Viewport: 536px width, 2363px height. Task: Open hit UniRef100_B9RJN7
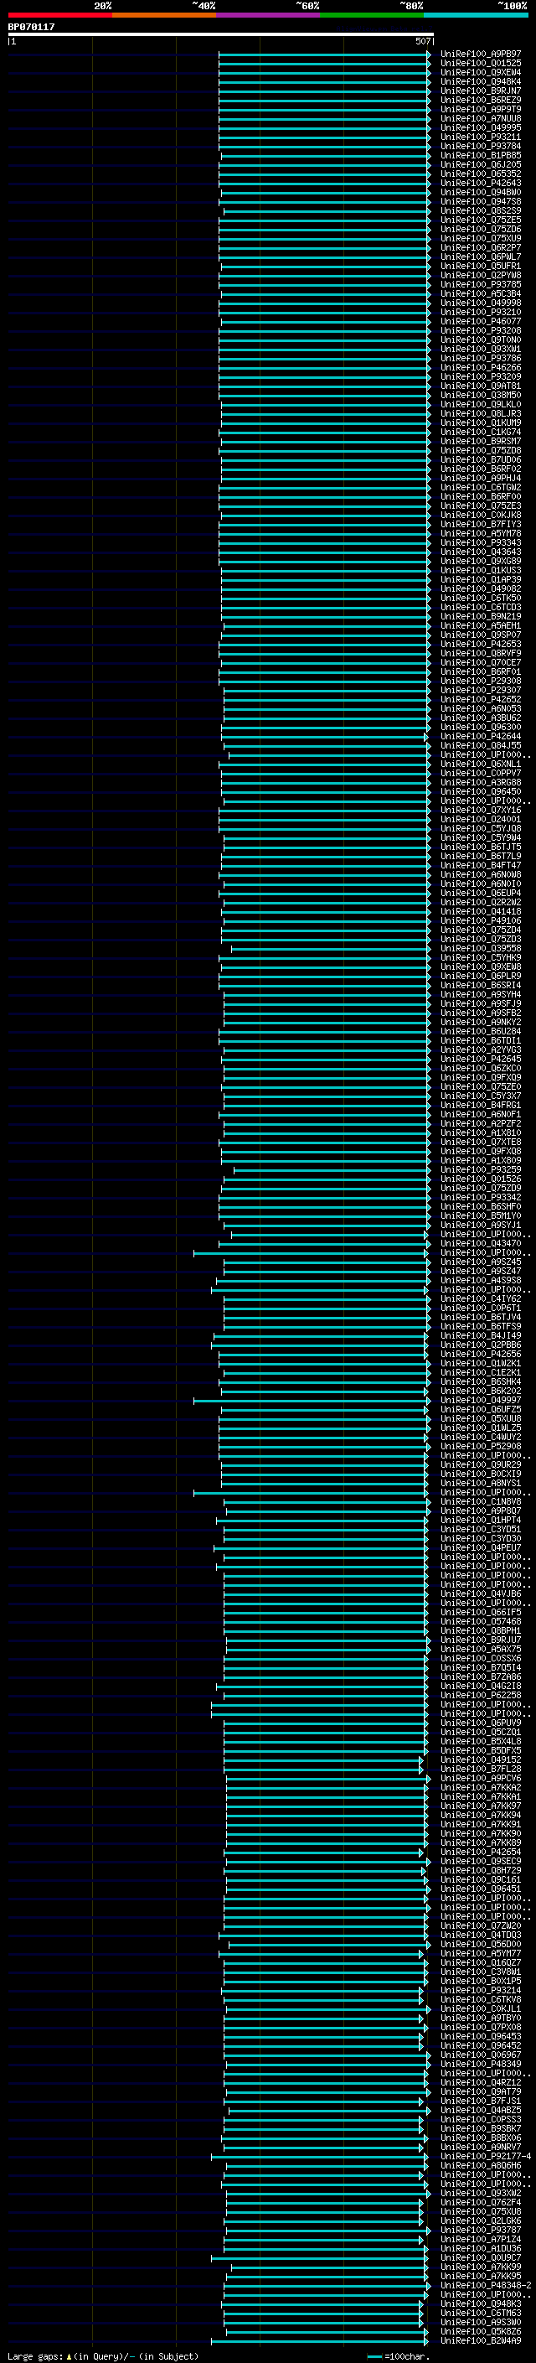[x=481, y=91]
